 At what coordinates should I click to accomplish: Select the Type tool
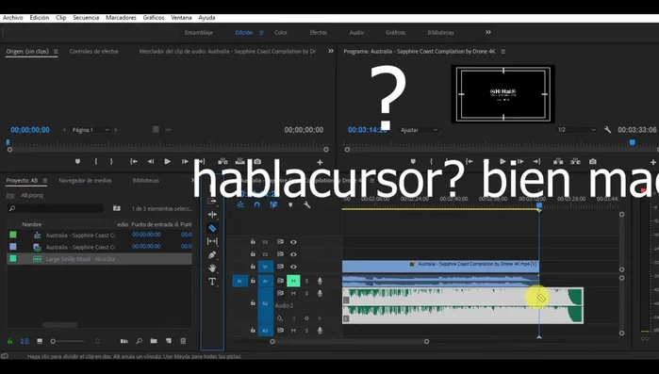(212, 282)
